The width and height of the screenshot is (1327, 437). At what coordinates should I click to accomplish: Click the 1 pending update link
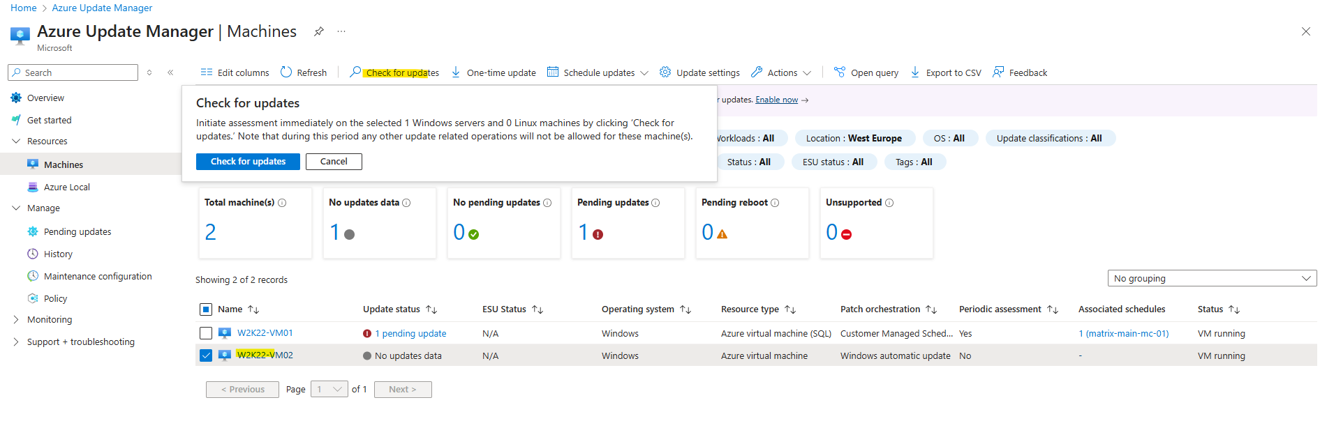410,334
